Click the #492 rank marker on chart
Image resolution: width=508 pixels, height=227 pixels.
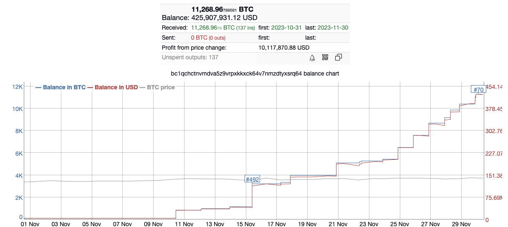tap(252, 179)
